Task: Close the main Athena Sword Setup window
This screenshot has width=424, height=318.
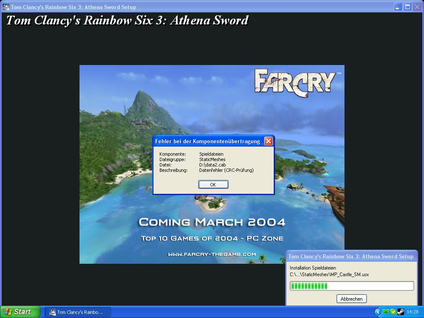Action: pos(417,7)
